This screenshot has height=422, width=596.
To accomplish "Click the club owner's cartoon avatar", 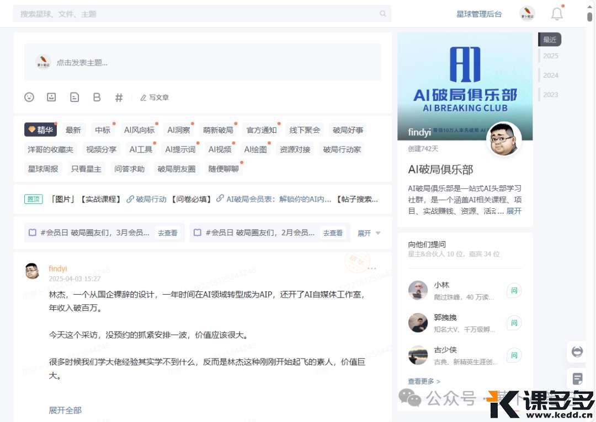I will (x=504, y=139).
